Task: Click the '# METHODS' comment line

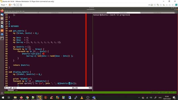Action: tap(14, 26)
